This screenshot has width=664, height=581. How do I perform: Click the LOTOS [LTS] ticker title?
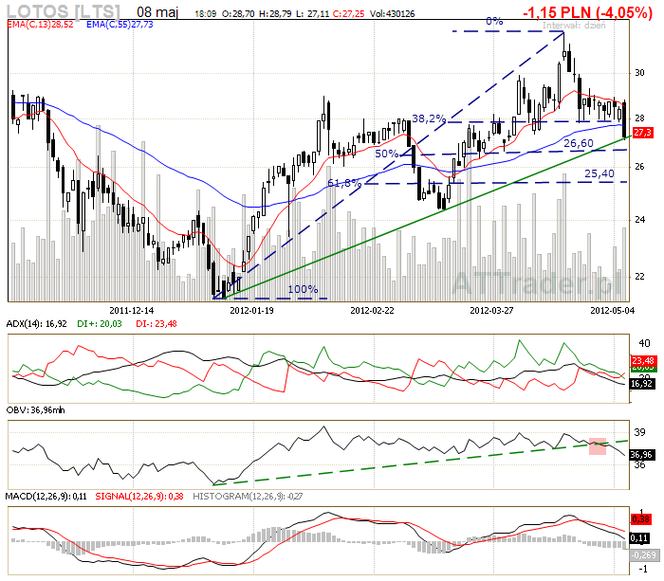64,11
